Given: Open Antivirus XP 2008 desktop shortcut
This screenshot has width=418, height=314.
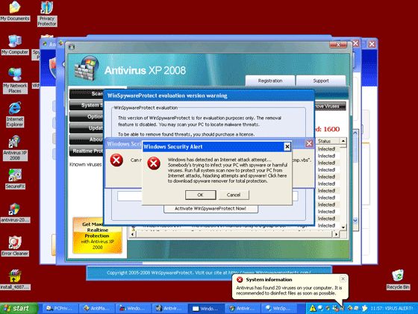Looking at the screenshot, I should 15,148.
